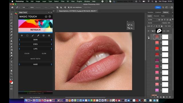Collapse the Lips group layer chevron

pyautogui.click(x=151, y=31)
